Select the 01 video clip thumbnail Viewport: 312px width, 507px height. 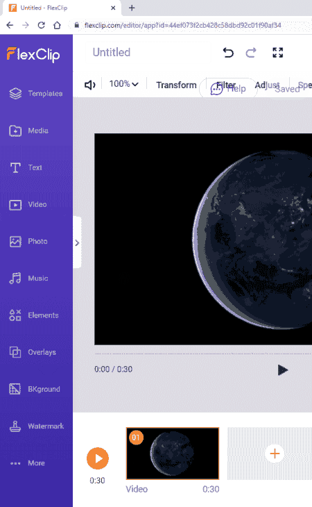[x=173, y=454]
